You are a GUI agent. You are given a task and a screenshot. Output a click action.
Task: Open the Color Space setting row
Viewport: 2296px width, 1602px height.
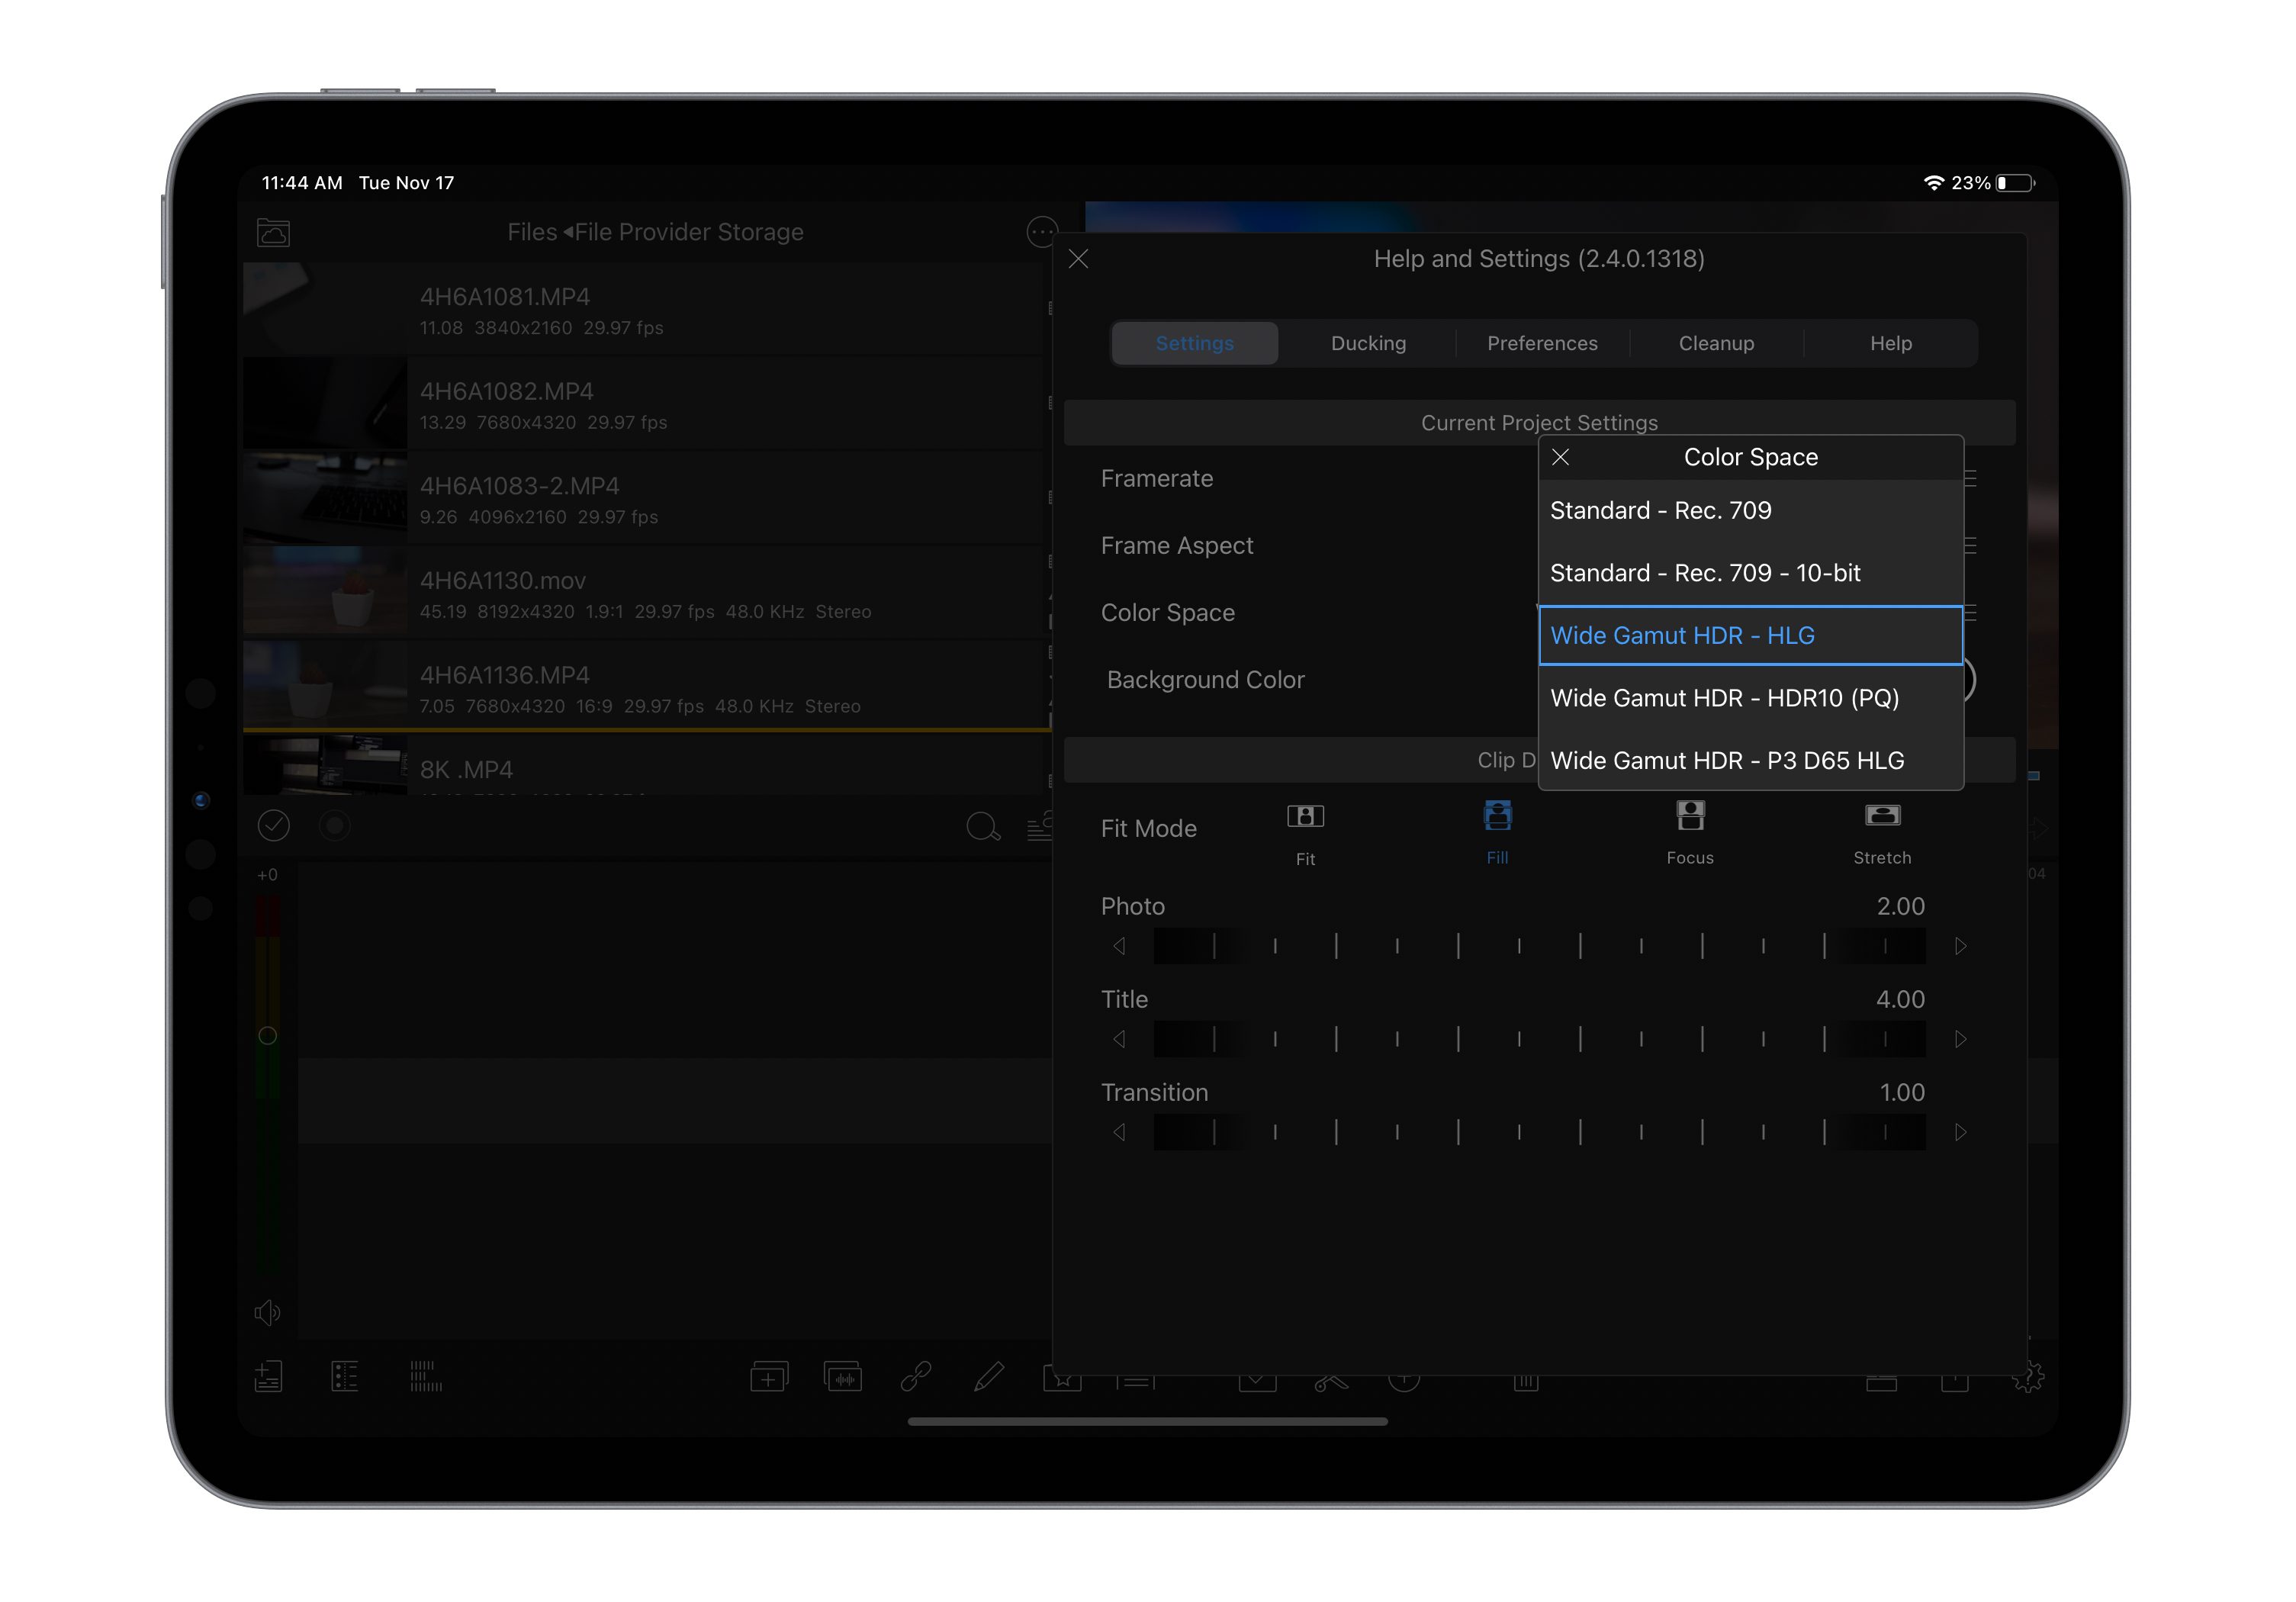click(1539, 613)
